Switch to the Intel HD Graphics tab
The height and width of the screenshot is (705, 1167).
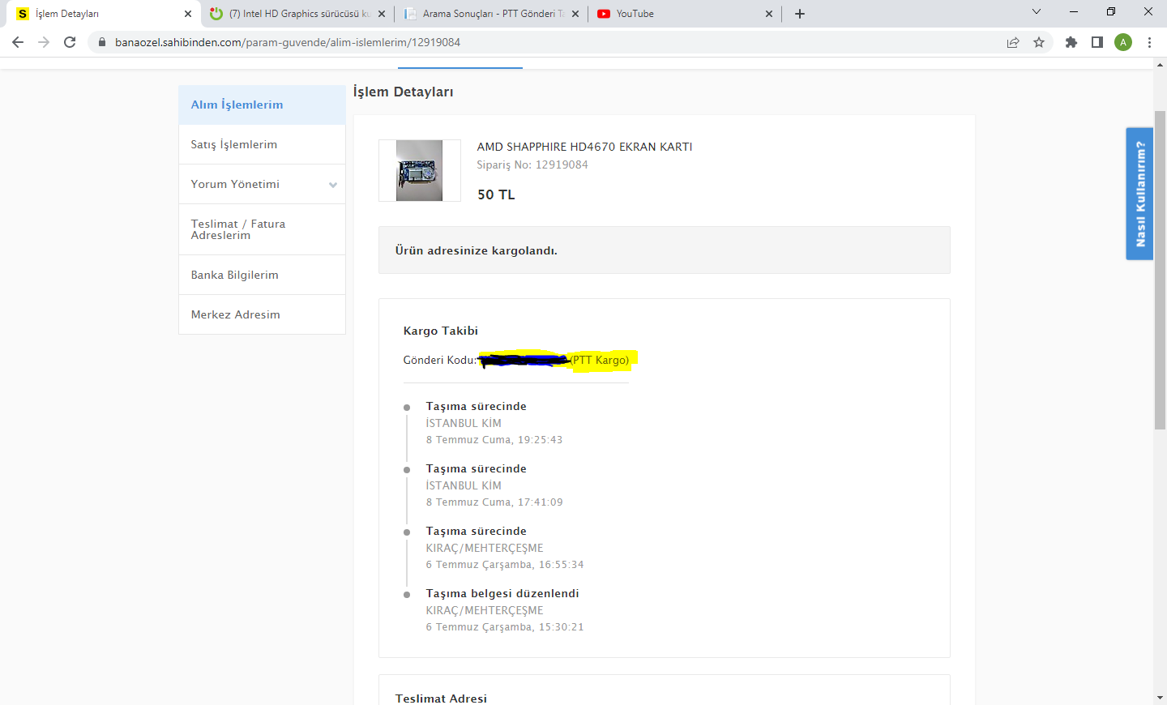click(297, 14)
